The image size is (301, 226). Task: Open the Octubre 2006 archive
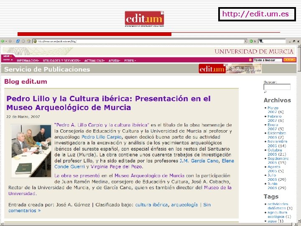pos(275,152)
